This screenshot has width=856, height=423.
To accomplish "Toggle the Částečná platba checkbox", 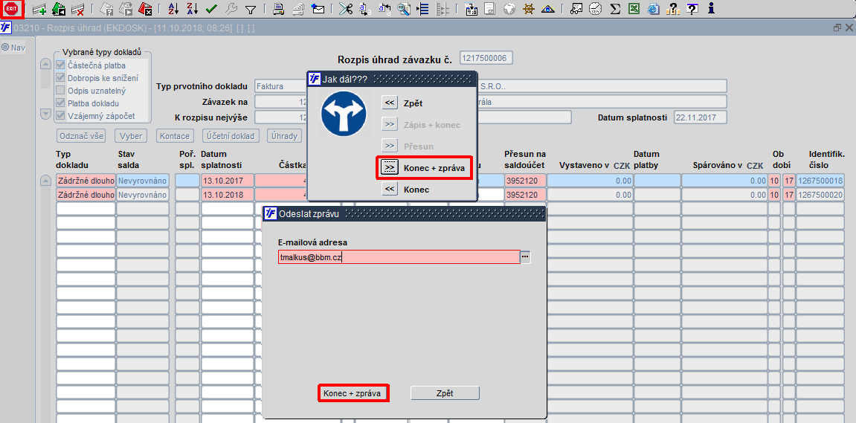I will [60, 65].
